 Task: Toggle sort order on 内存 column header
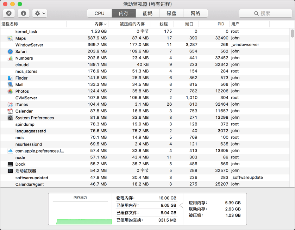[x=88, y=24]
